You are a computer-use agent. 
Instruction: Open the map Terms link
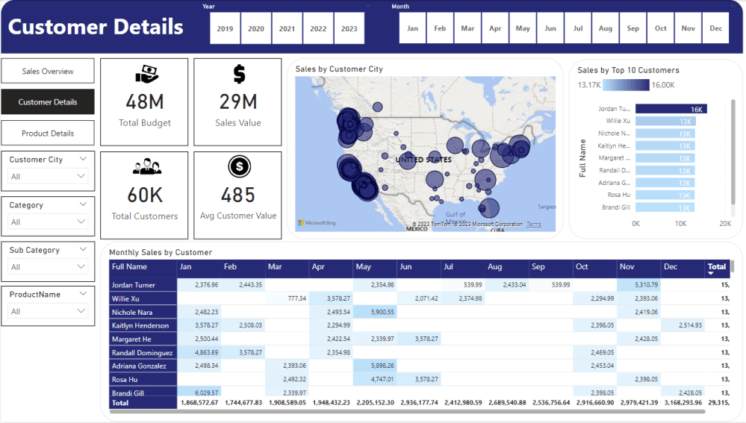(534, 225)
